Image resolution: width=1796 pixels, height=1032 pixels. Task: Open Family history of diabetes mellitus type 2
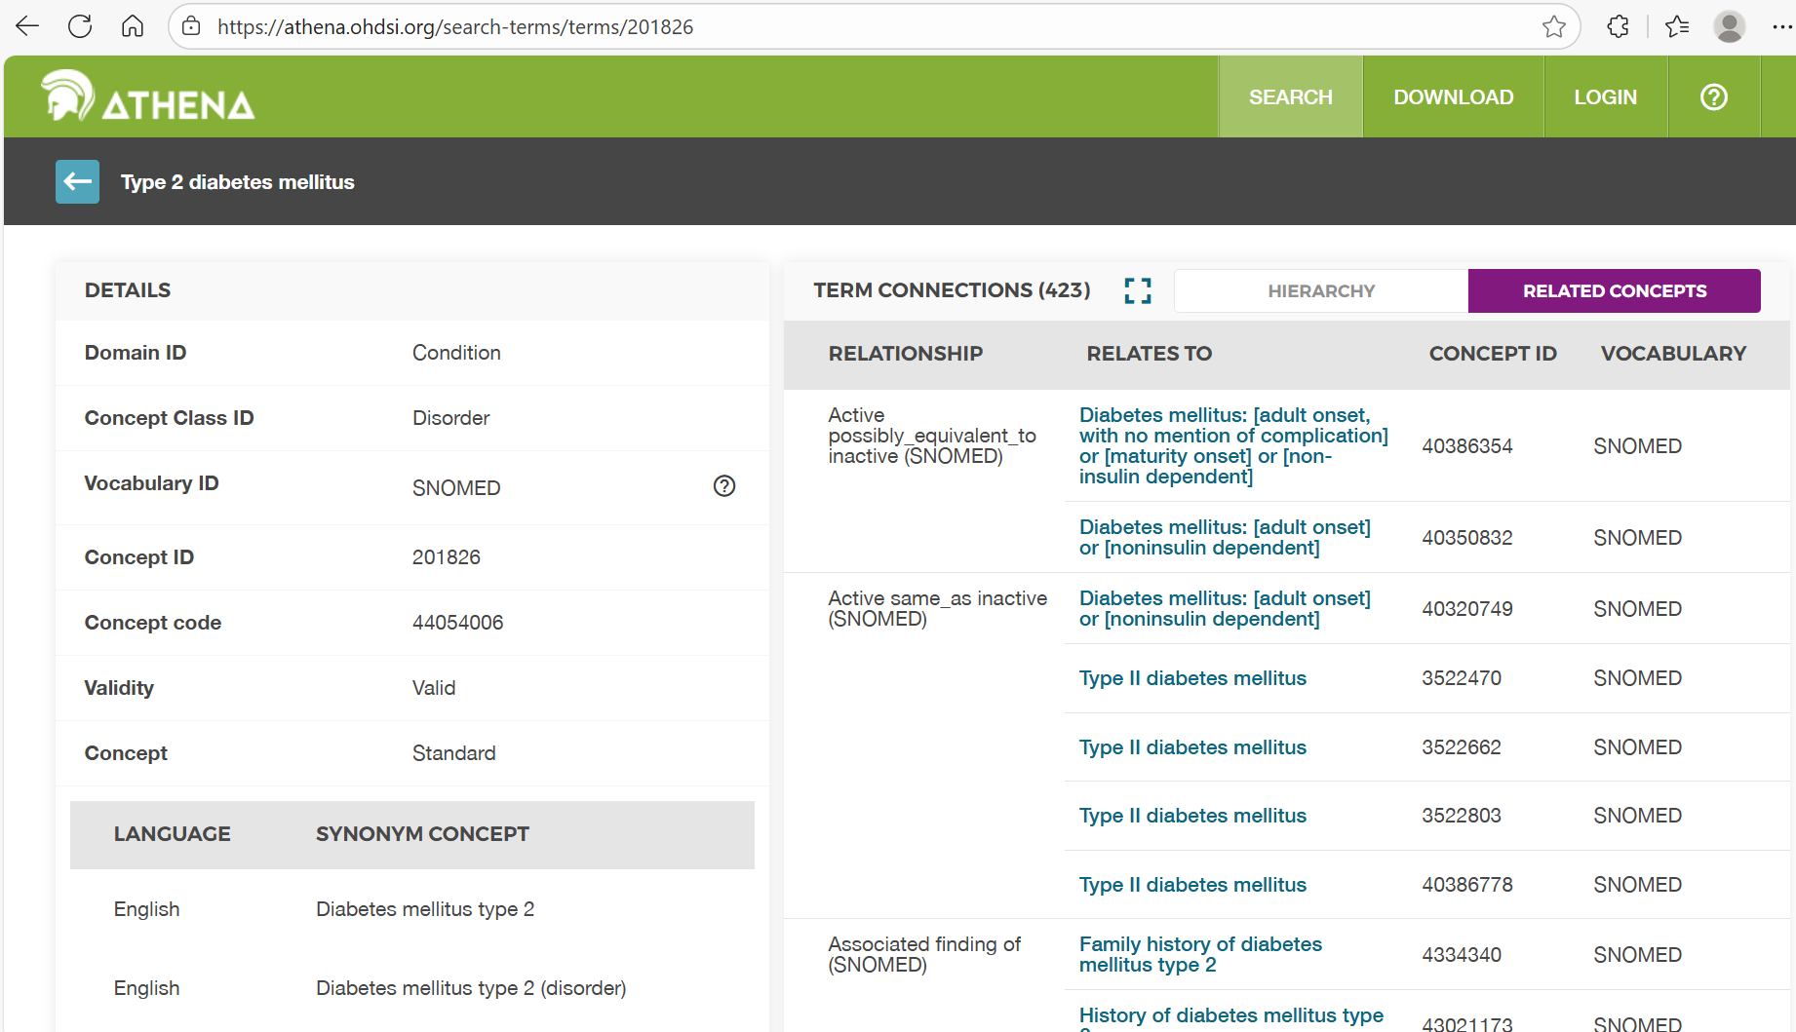coord(1200,954)
